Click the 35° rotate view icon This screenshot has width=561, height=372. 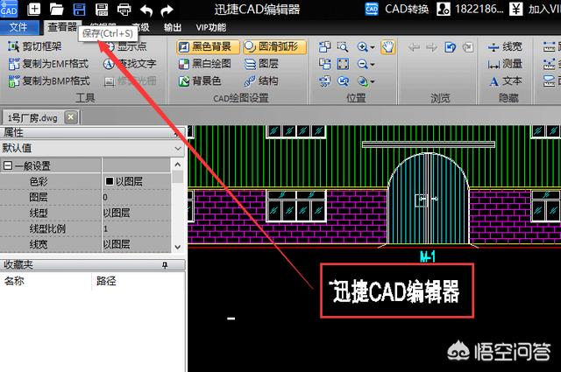[x=325, y=81]
